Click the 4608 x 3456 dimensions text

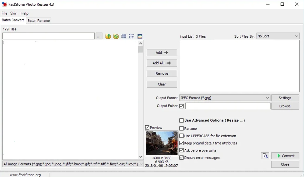tap(162, 158)
